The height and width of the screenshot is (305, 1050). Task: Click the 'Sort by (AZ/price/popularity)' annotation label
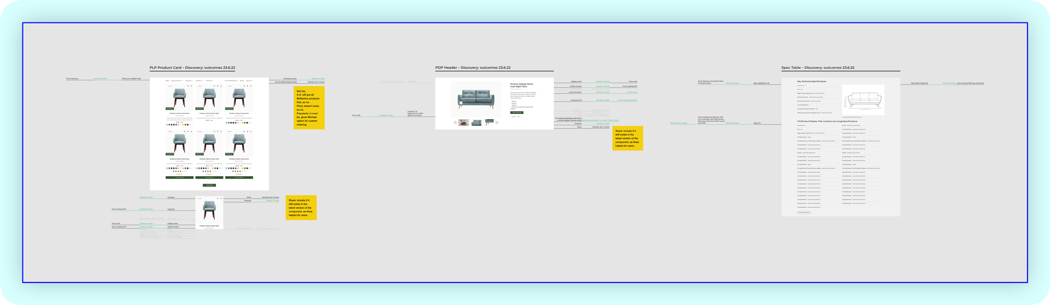pos(286,82)
